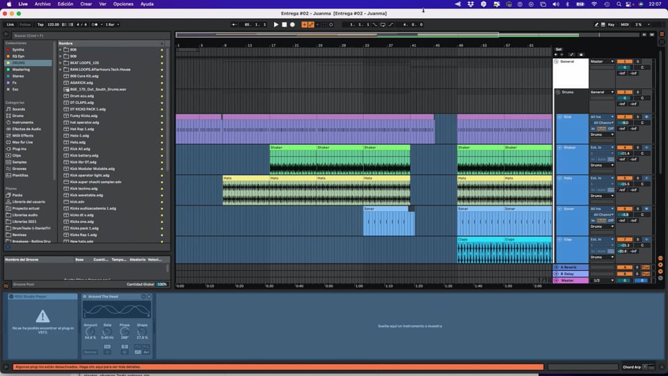Open the Plug-ins category icon
Screen dimensions: 668x376
(8, 149)
